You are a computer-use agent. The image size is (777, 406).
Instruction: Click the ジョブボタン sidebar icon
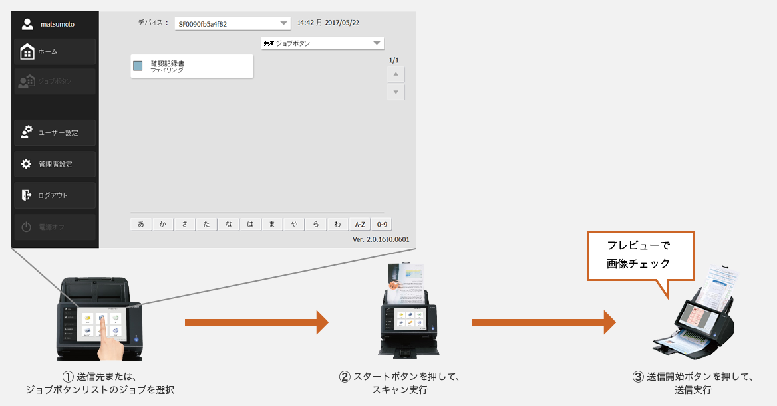pyautogui.click(x=27, y=82)
